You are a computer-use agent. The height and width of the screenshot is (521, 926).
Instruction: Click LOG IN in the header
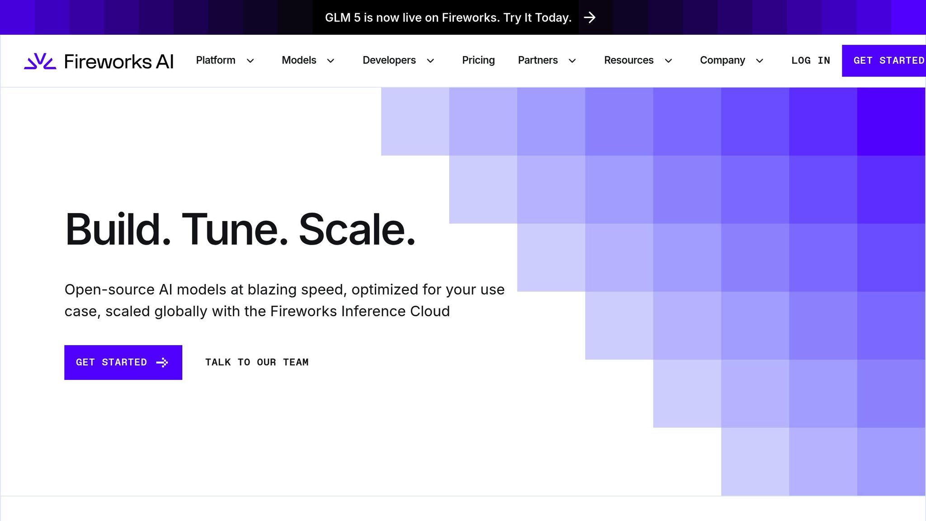pyautogui.click(x=810, y=61)
